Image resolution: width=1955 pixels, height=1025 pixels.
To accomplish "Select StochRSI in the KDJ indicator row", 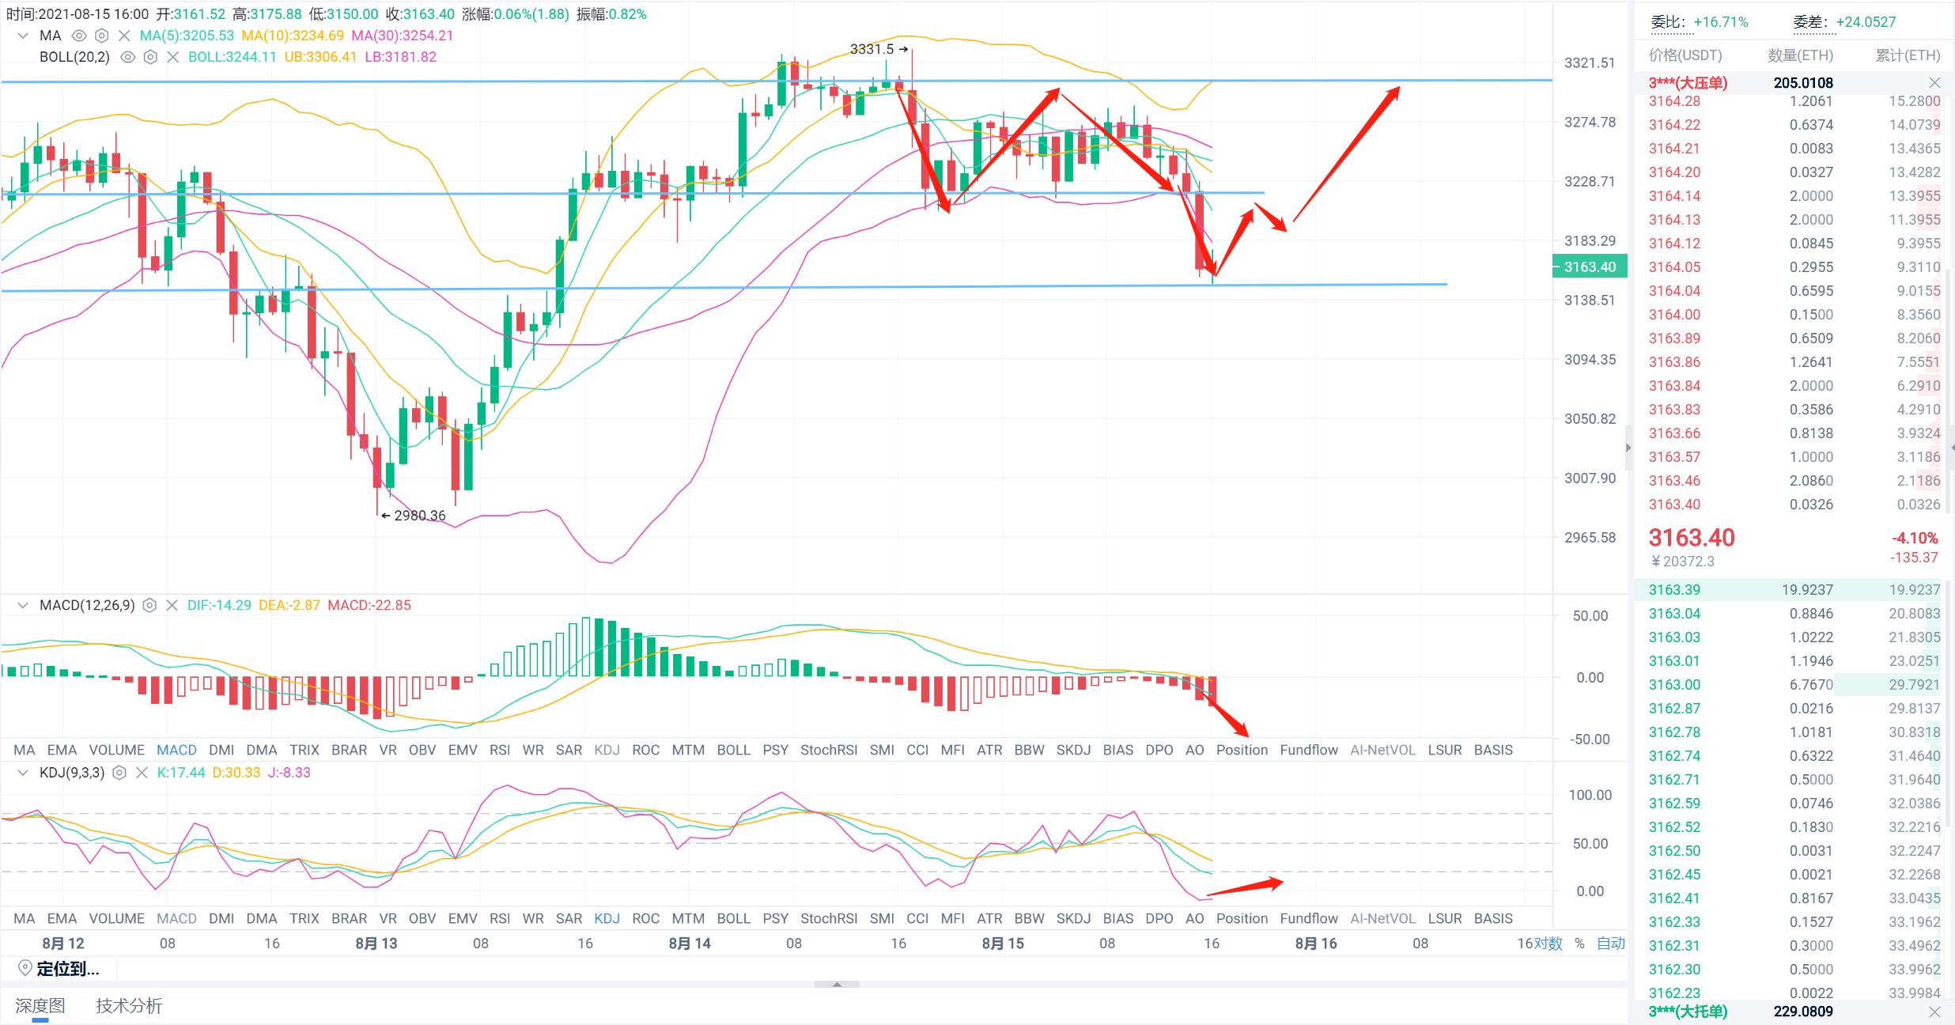I will click(x=828, y=919).
